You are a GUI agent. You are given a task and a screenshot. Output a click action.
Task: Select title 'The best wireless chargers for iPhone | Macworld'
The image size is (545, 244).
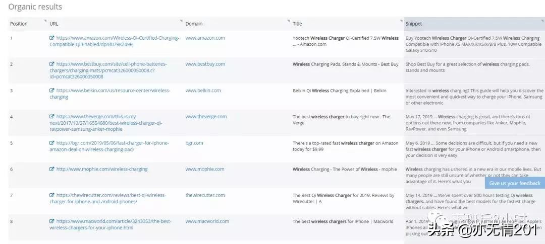(343, 221)
